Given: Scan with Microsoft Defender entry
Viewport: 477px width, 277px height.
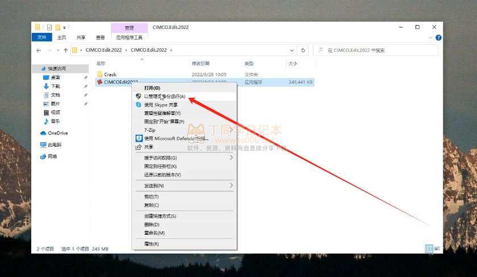Looking at the screenshot, I should point(184,139).
